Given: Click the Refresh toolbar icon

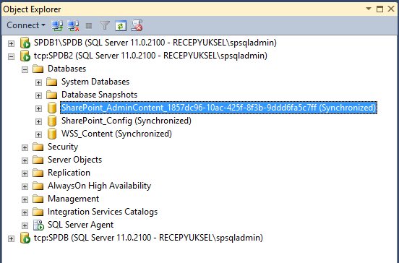Looking at the screenshot, I should tap(121, 25).
